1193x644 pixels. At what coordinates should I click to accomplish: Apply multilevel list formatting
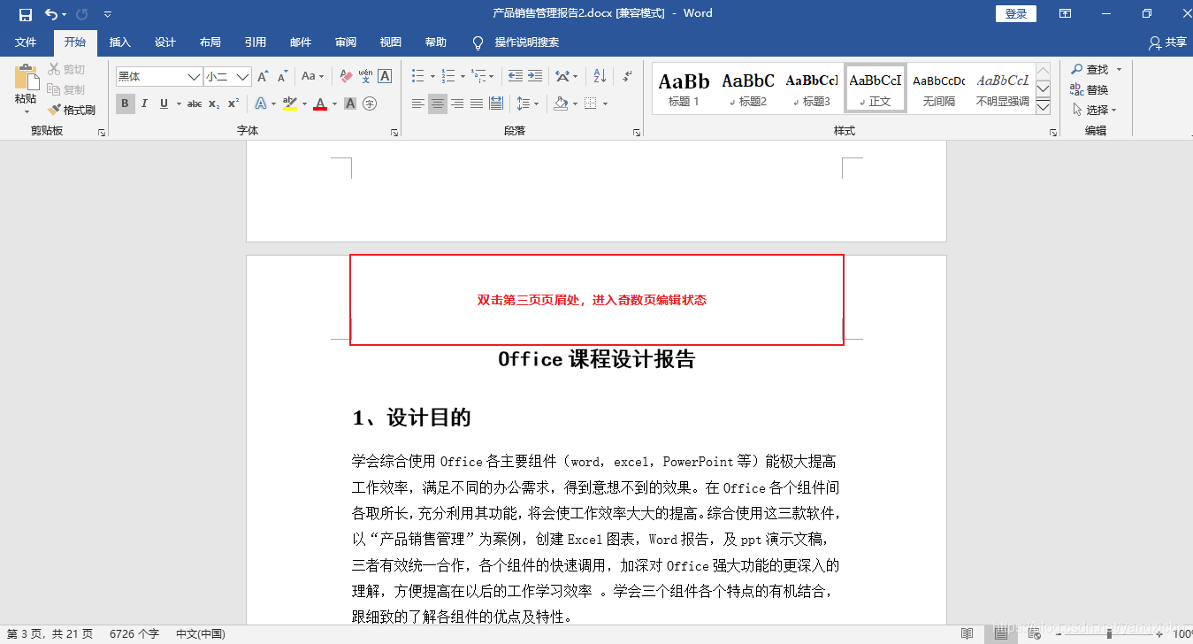tap(478, 77)
